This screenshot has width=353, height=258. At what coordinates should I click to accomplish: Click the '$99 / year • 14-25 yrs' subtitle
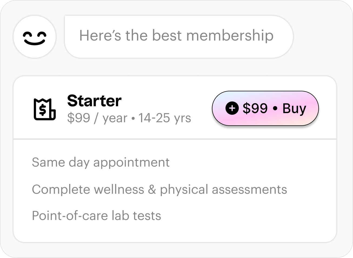click(129, 118)
